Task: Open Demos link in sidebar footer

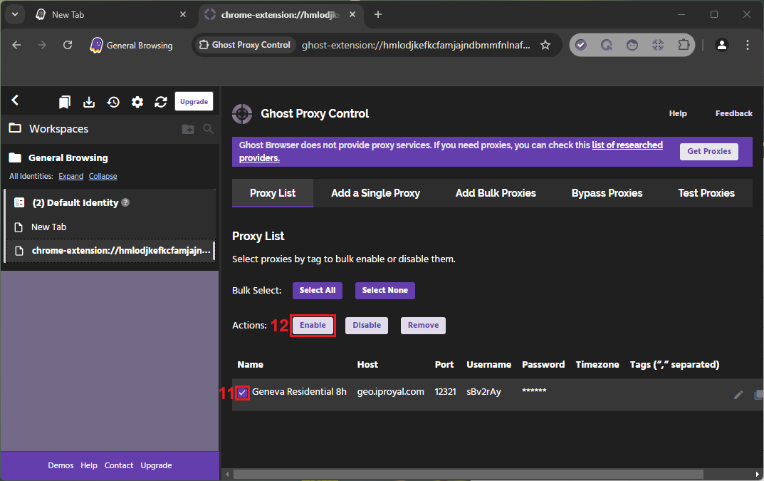Action: 61,465
